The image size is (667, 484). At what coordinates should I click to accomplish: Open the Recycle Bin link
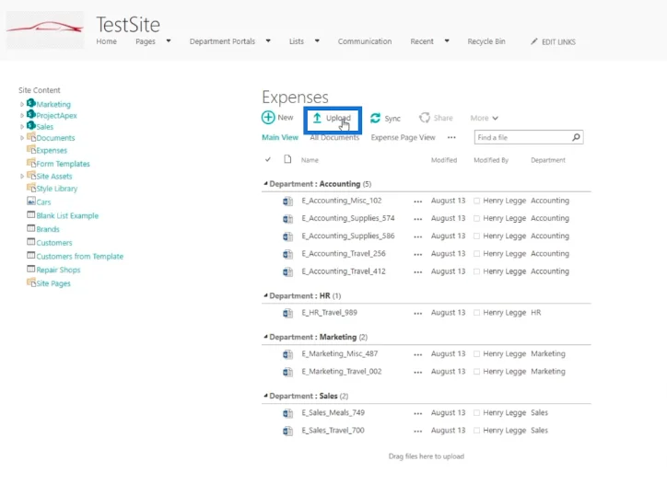(x=486, y=41)
